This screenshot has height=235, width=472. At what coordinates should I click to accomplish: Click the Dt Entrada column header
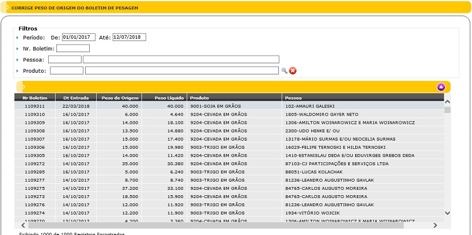click(x=76, y=98)
